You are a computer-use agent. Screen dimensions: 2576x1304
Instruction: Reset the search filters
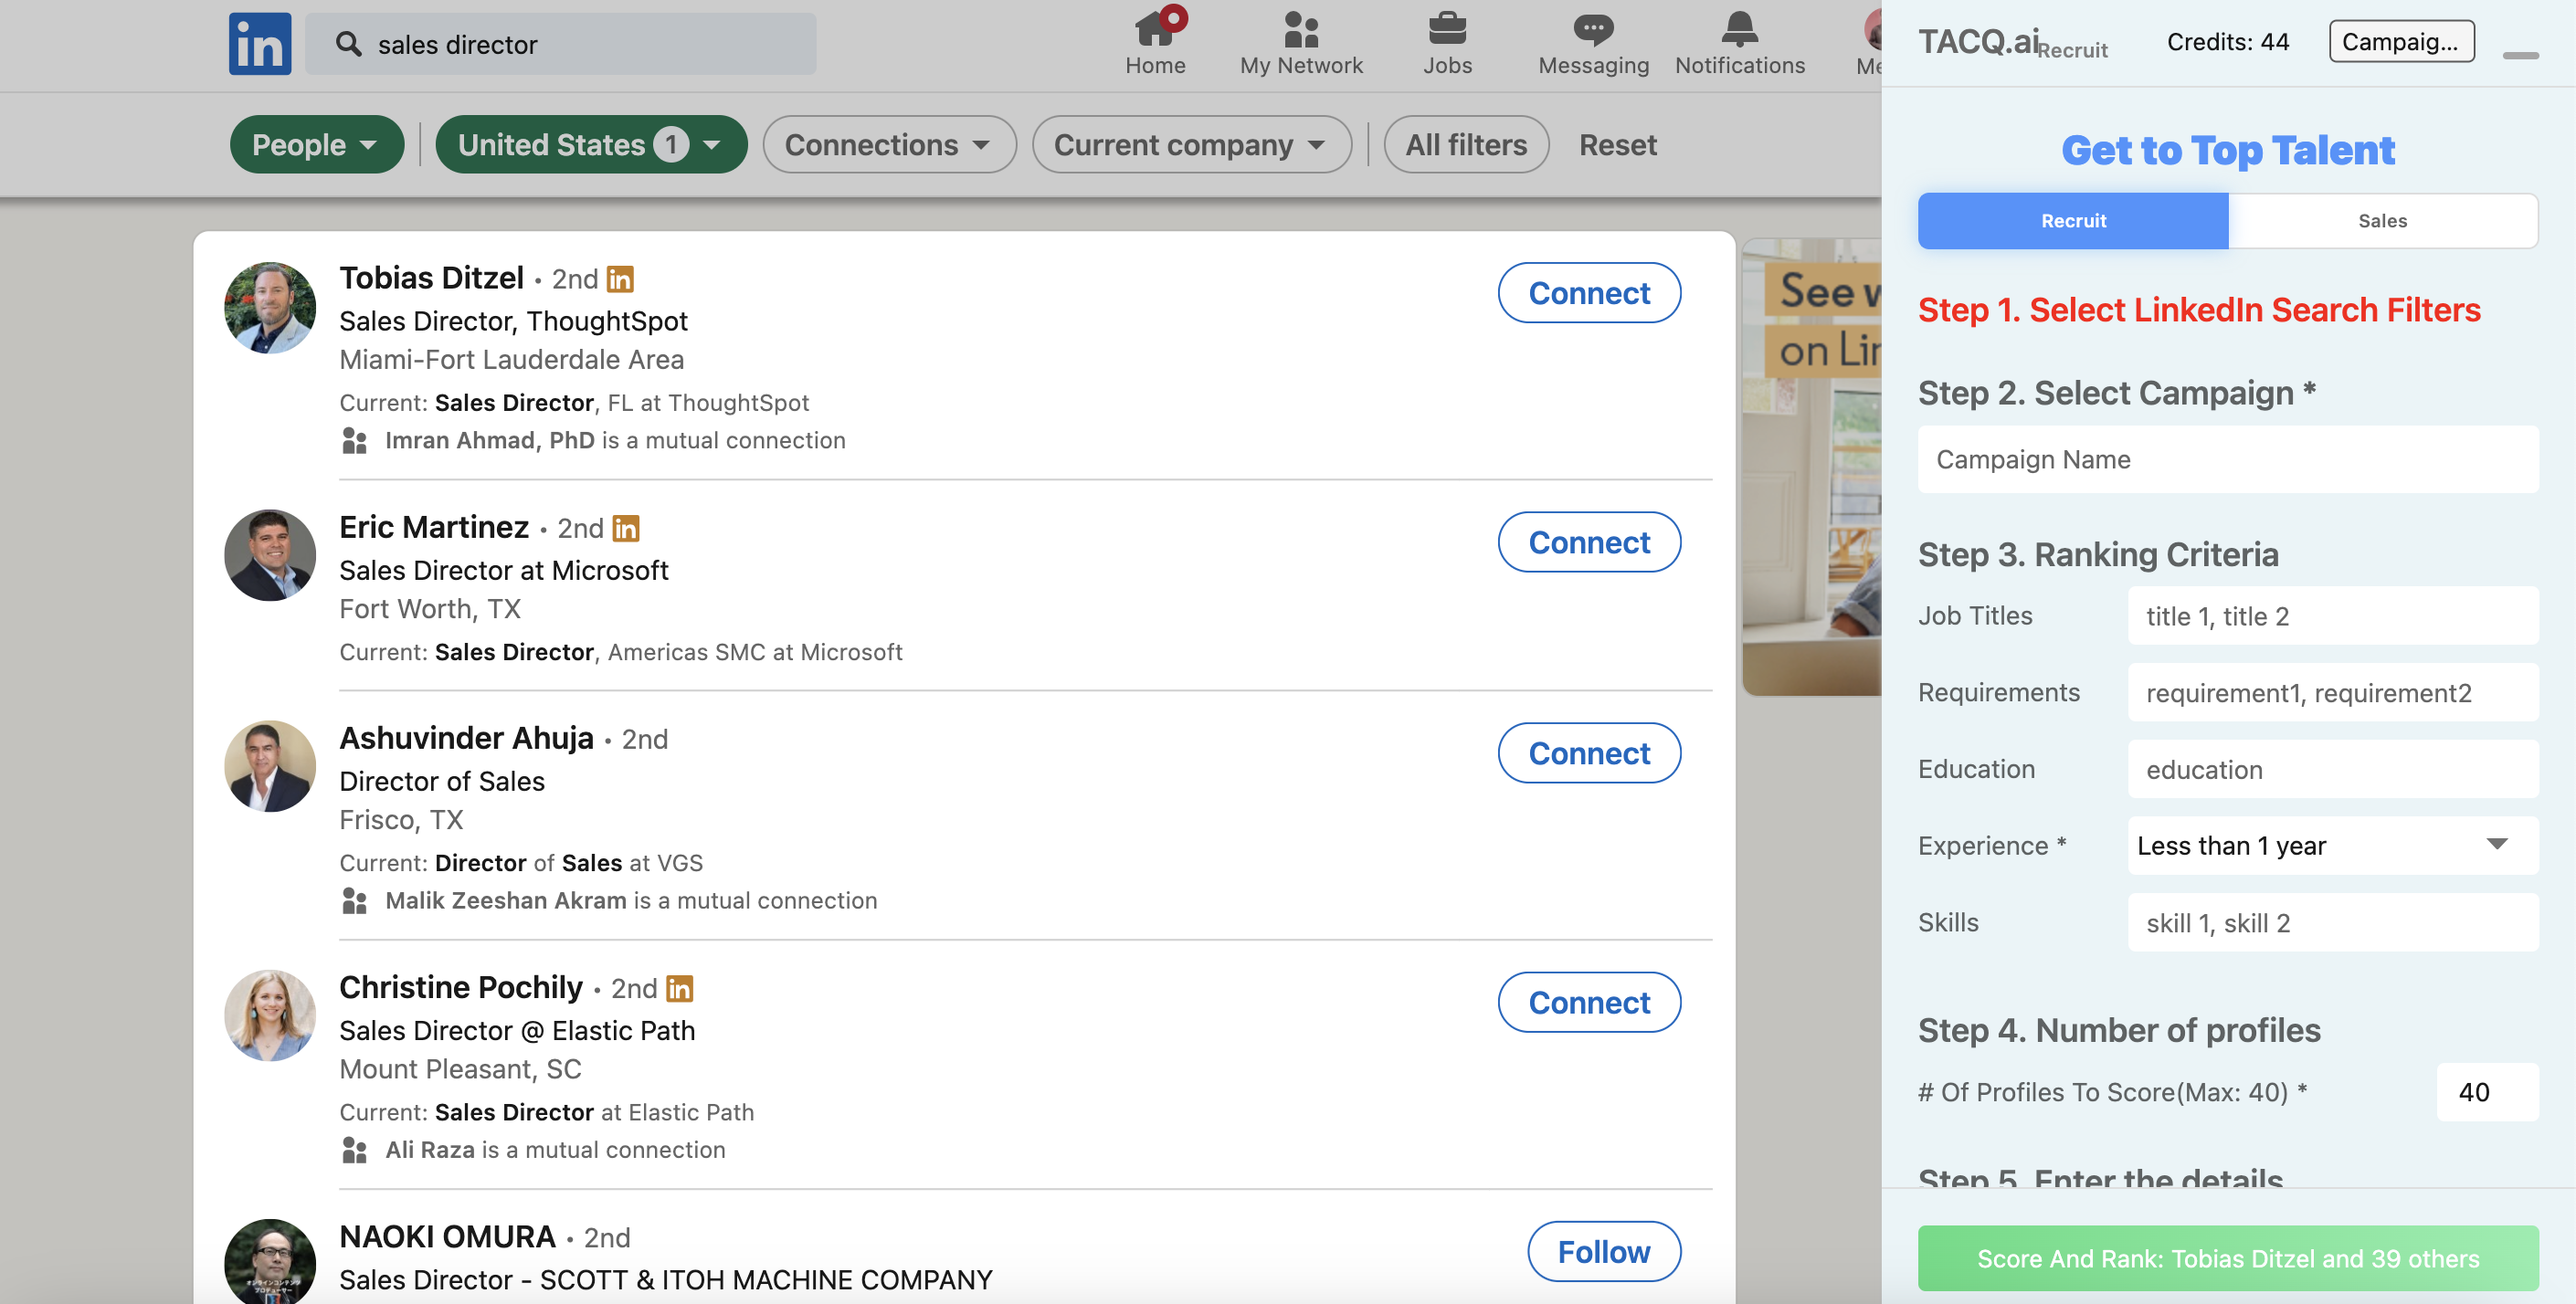[x=1618, y=145]
